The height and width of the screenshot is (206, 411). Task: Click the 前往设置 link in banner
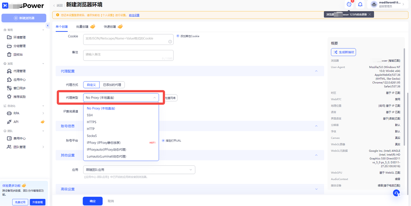(134, 15)
